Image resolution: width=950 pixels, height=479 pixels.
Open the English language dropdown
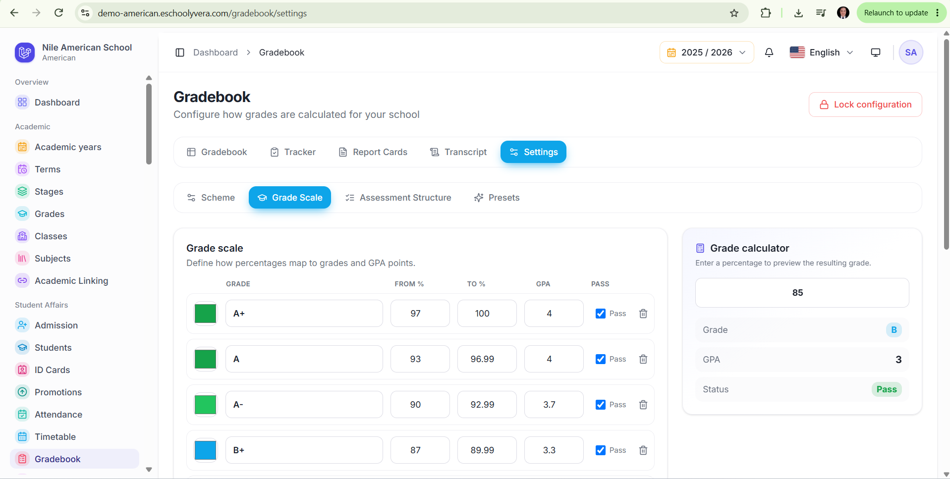pyautogui.click(x=822, y=53)
